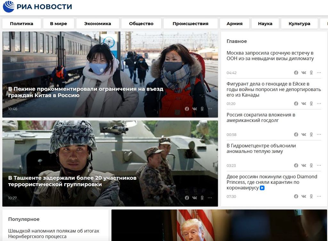Open Hydrometcenter warm winter article
The image size is (328, 241).
(261, 148)
